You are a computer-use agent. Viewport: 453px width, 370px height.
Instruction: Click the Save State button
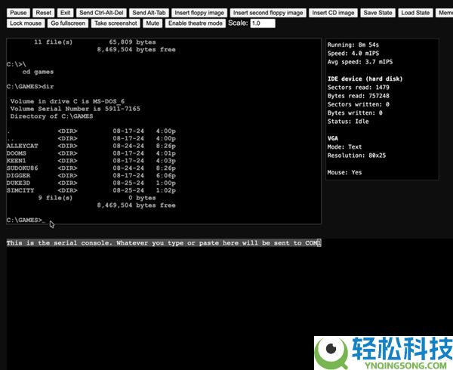coord(377,13)
